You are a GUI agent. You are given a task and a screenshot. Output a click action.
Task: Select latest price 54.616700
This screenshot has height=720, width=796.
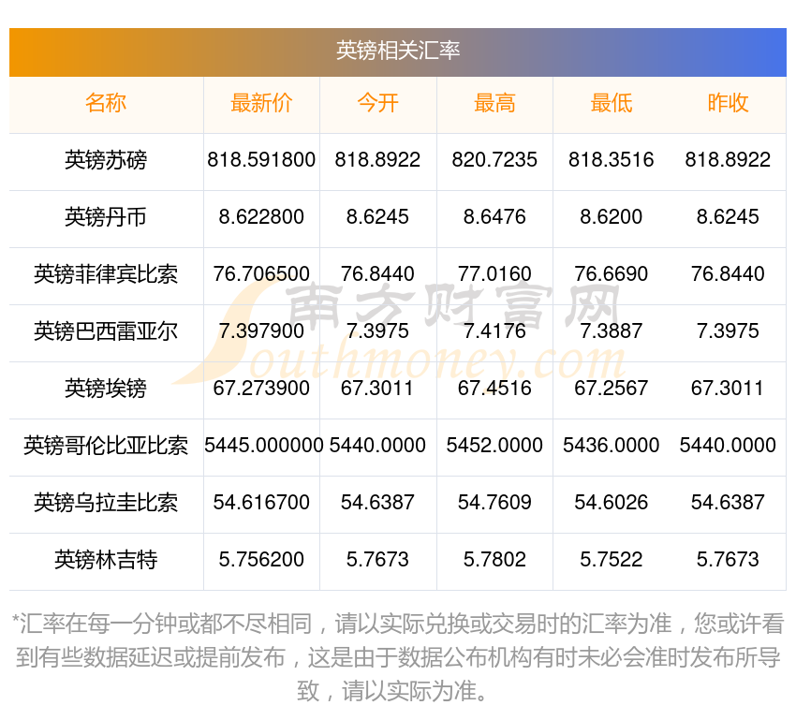pos(261,503)
